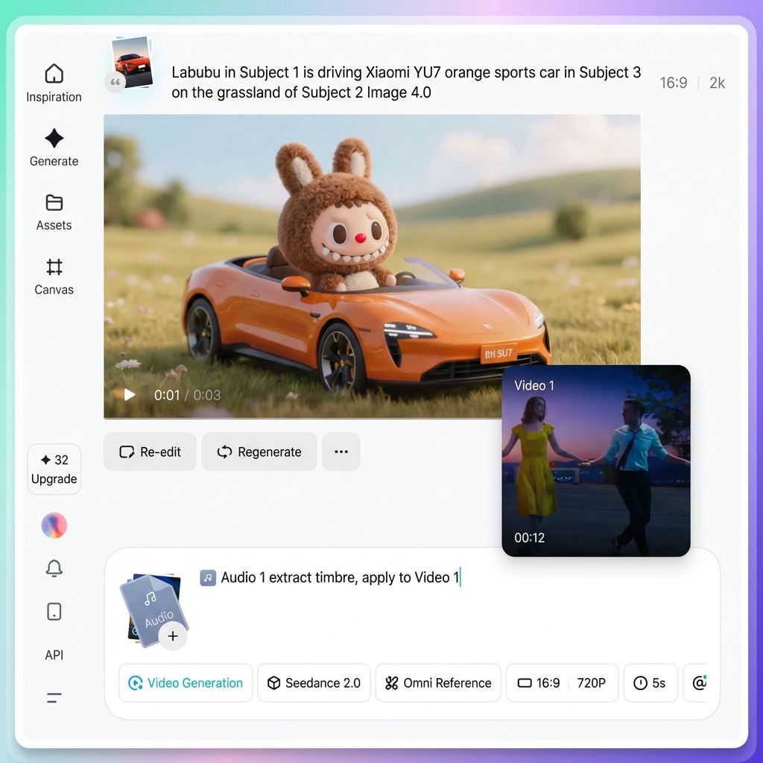Open the Omni Reference selector
This screenshot has width=763, height=763.
(438, 683)
